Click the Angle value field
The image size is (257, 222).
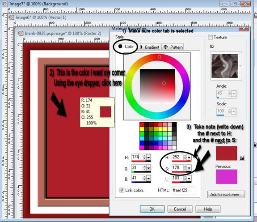click(222, 94)
